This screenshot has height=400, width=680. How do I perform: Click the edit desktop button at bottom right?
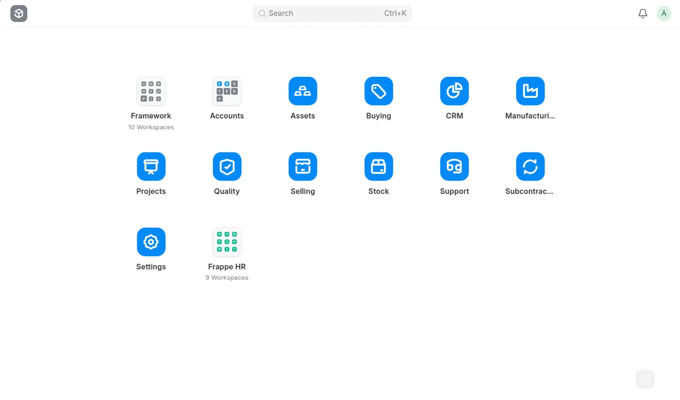(645, 379)
